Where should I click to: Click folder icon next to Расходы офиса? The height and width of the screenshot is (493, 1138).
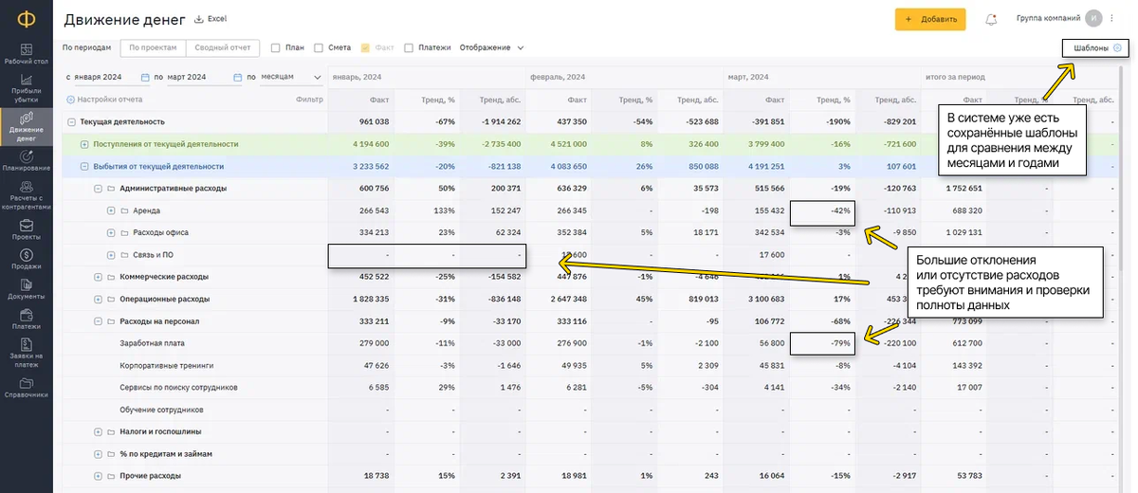tap(124, 233)
